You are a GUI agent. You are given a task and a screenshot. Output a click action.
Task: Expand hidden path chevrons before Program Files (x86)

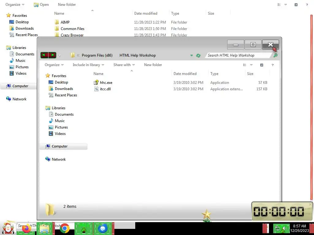(78, 55)
